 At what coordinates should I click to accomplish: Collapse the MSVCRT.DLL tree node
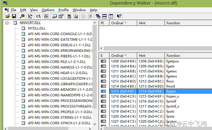click(7, 23)
